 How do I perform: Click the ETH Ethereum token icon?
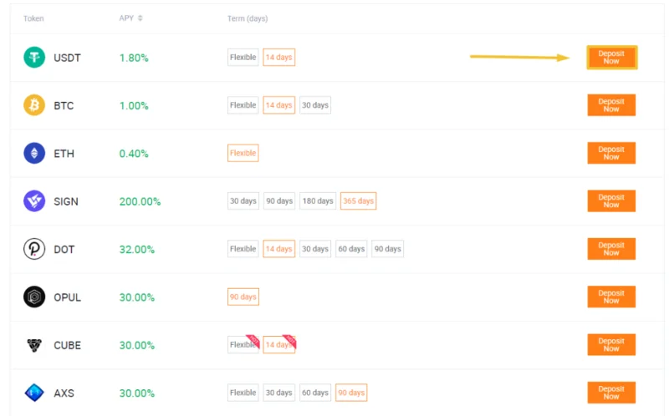click(34, 153)
